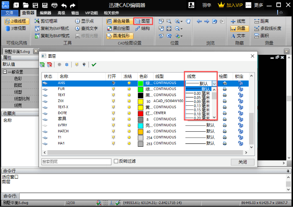The image size is (293, 207).
Task: Click the 黑色背景 toggle button
Action: pos(118,21)
